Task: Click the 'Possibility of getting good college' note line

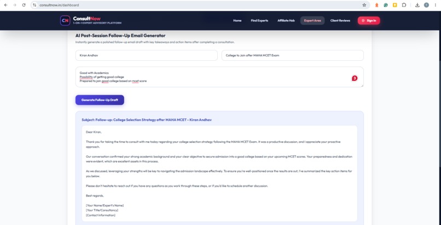Action: tap(102, 77)
